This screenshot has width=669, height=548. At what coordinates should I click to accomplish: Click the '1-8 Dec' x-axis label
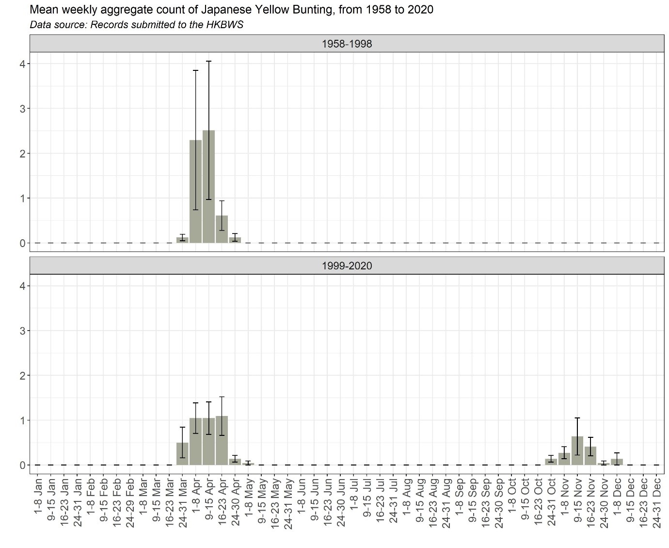pyautogui.click(x=617, y=496)
